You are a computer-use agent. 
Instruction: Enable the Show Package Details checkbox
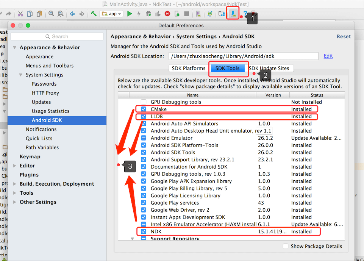point(286,246)
